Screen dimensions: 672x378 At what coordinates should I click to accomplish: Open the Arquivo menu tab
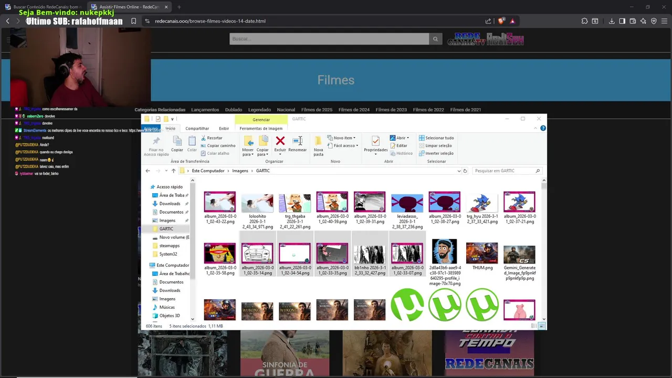click(x=151, y=129)
